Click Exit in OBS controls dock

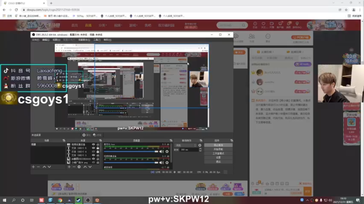218,162
